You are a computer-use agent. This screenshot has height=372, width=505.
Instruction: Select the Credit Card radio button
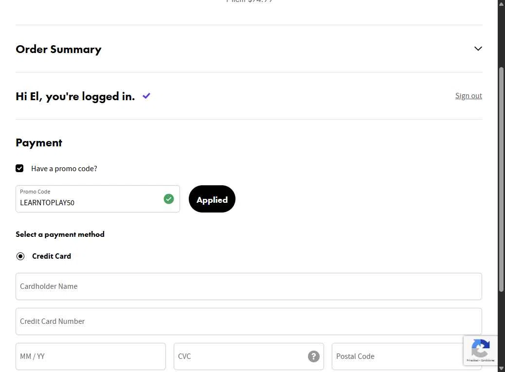pyautogui.click(x=20, y=256)
